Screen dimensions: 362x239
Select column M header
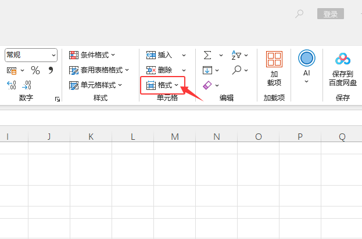click(x=175, y=137)
